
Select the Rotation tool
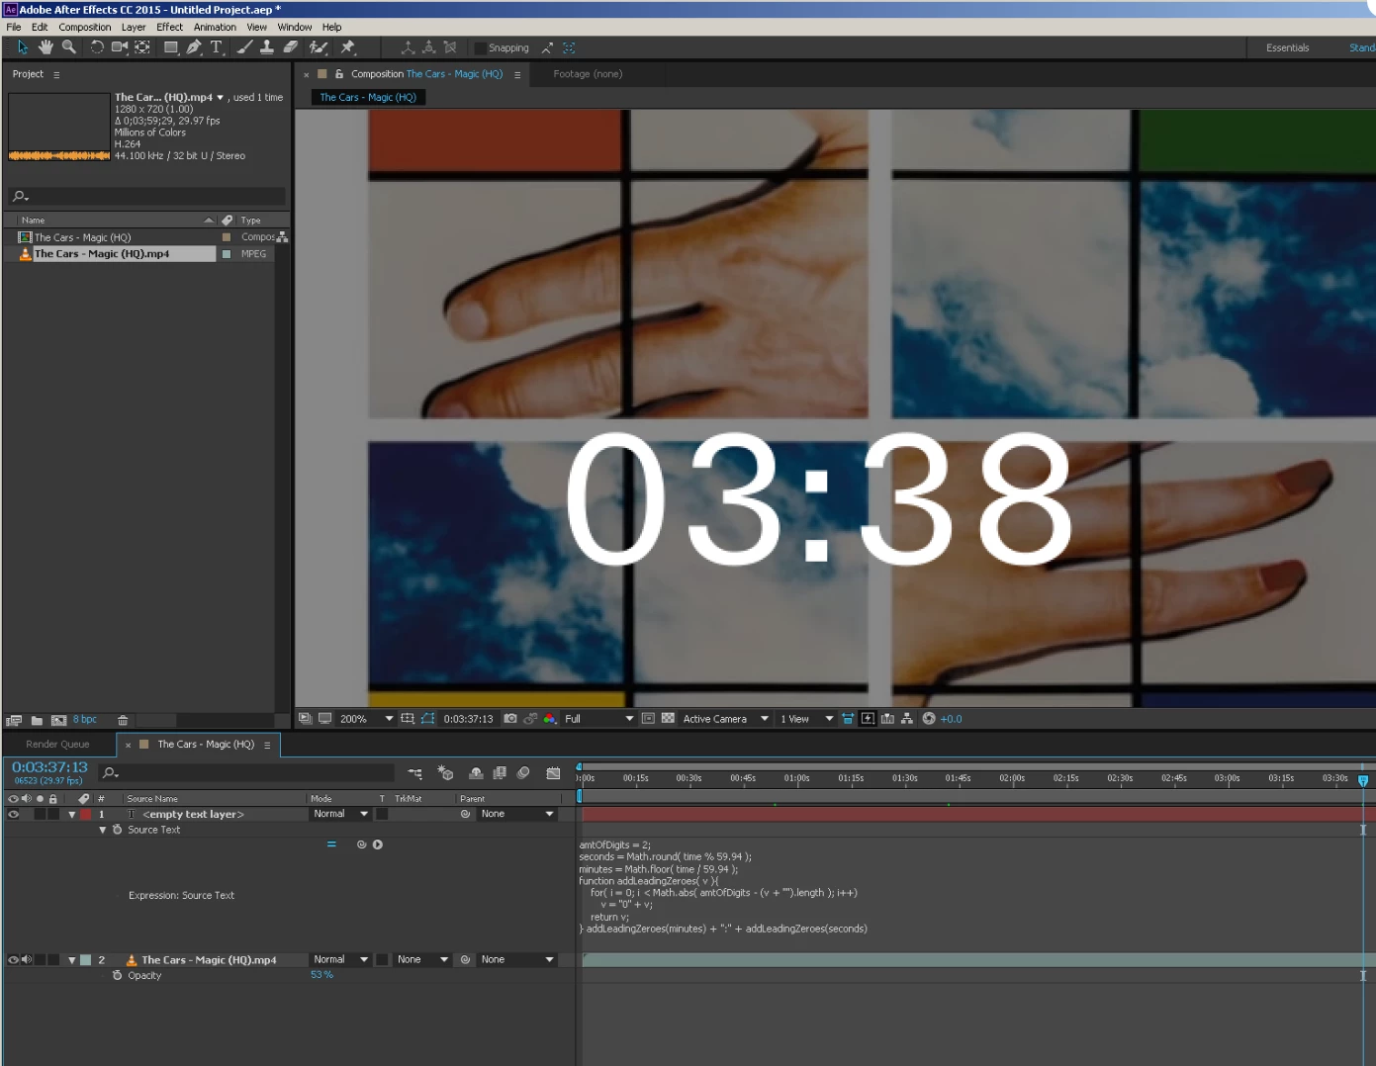coord(97,47)
